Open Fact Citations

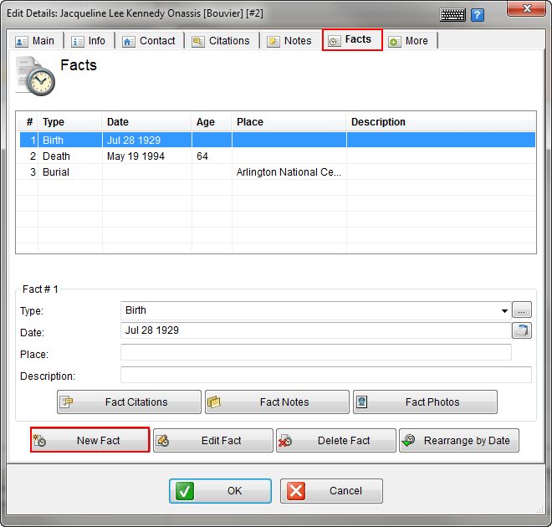click(129, 402)
